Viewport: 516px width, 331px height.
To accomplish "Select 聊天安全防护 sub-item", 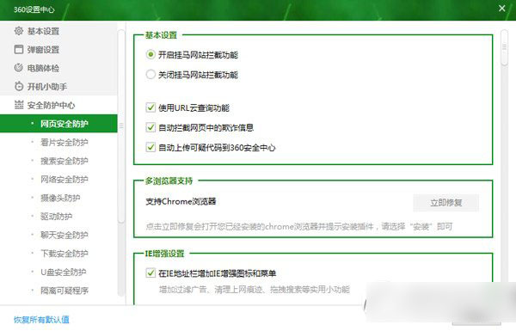I will [58, 235].
